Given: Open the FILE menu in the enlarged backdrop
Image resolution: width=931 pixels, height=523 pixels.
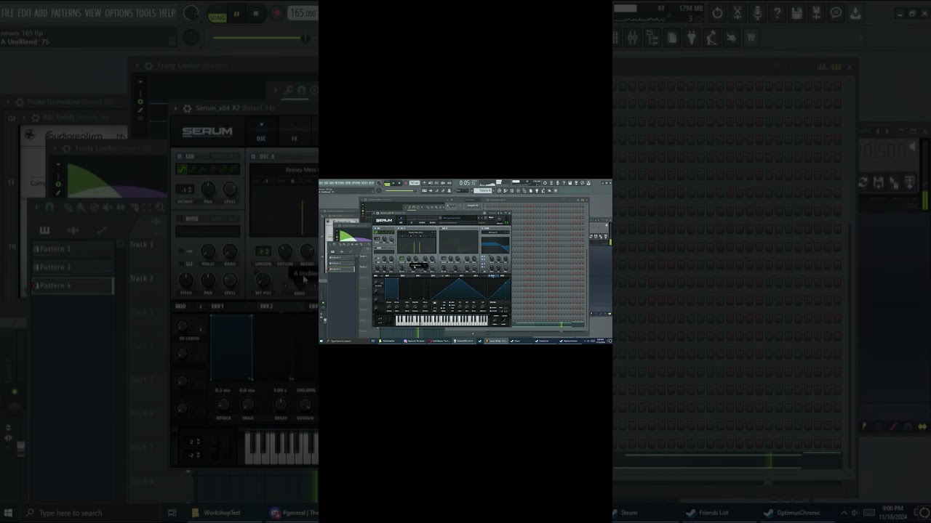Looking at the screenshot, I should point(7,13).
